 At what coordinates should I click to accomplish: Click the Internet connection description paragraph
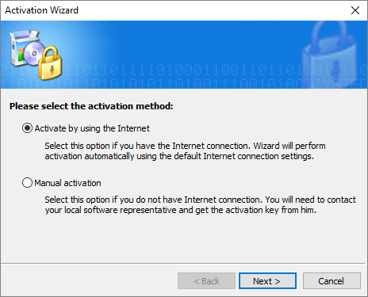pyautogui.click(x=185, y=151)
